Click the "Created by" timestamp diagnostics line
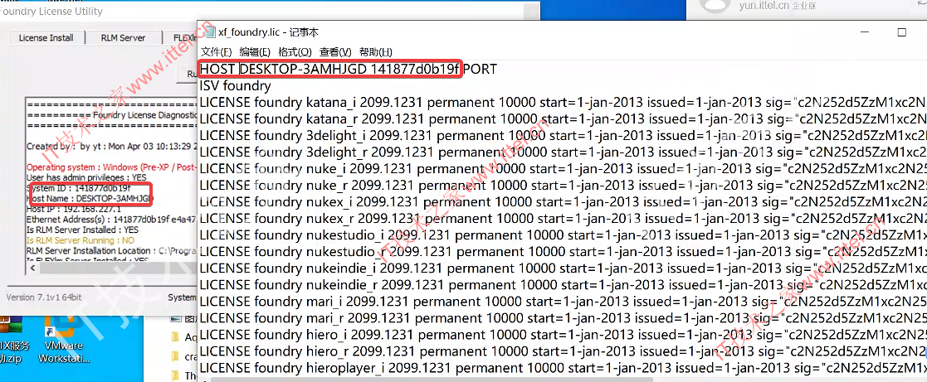Screen dimensions: 927x382 point(111,146)
